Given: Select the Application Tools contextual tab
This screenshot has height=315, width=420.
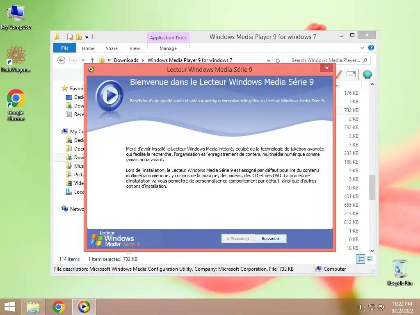Looking at the screenshot, I should (168, 38).
